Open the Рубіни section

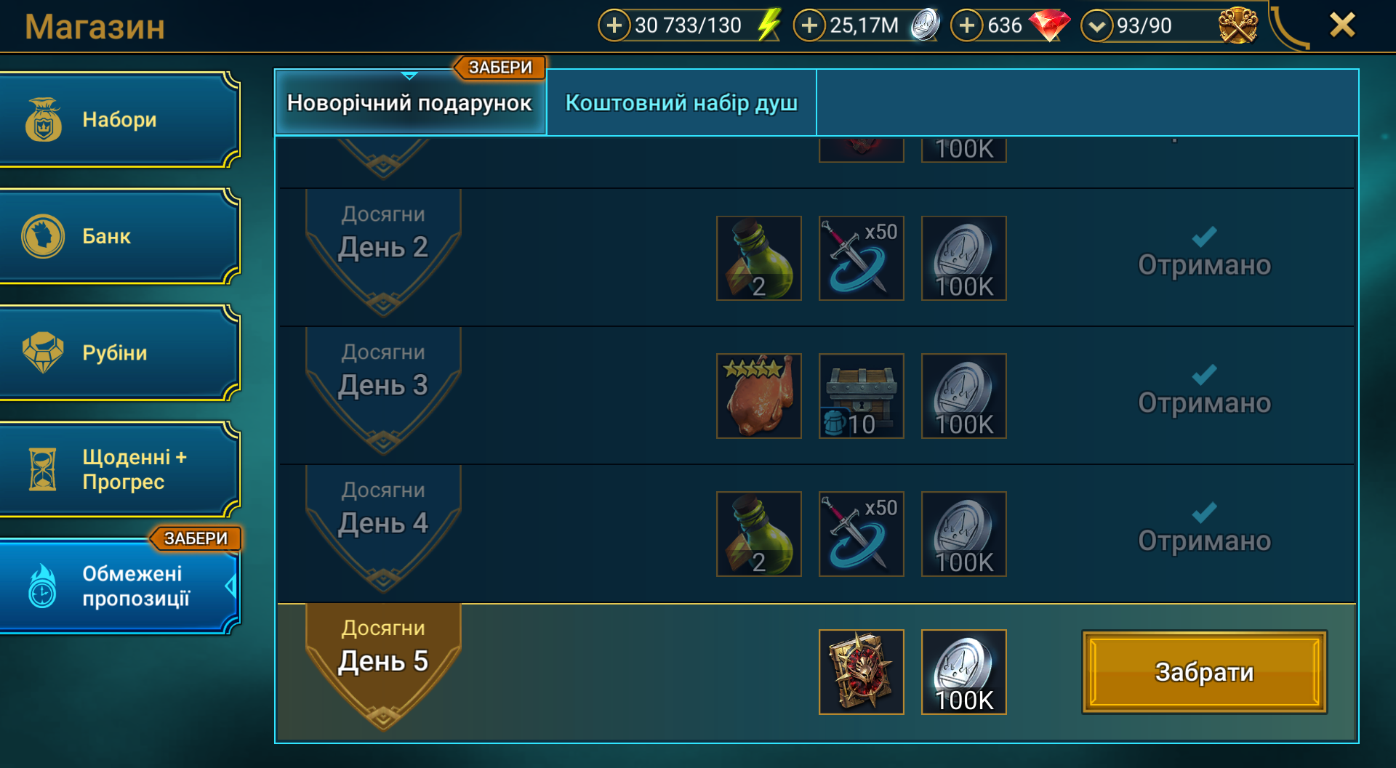click(x=119, y=352)
